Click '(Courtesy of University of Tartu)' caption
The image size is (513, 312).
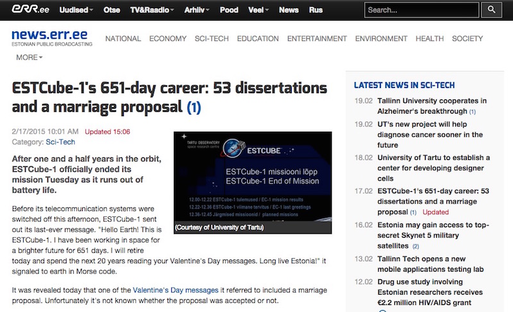coord(219,227)
